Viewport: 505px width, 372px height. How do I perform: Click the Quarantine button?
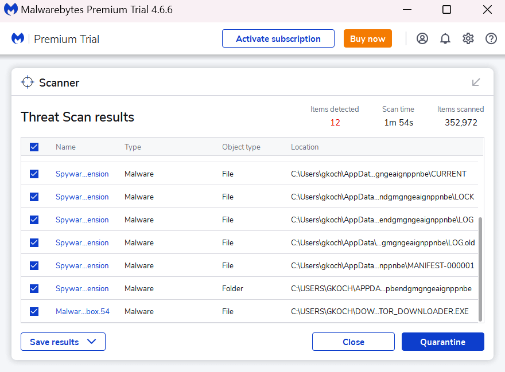[443, 342]
